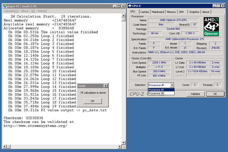Choose Processor #1 from the dropdown list
This screenshot has height=152, width=228.
[x=161, y=90]
